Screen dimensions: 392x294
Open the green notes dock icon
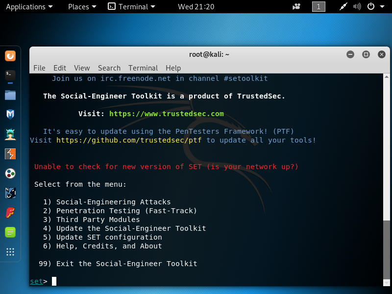[10, 232]
